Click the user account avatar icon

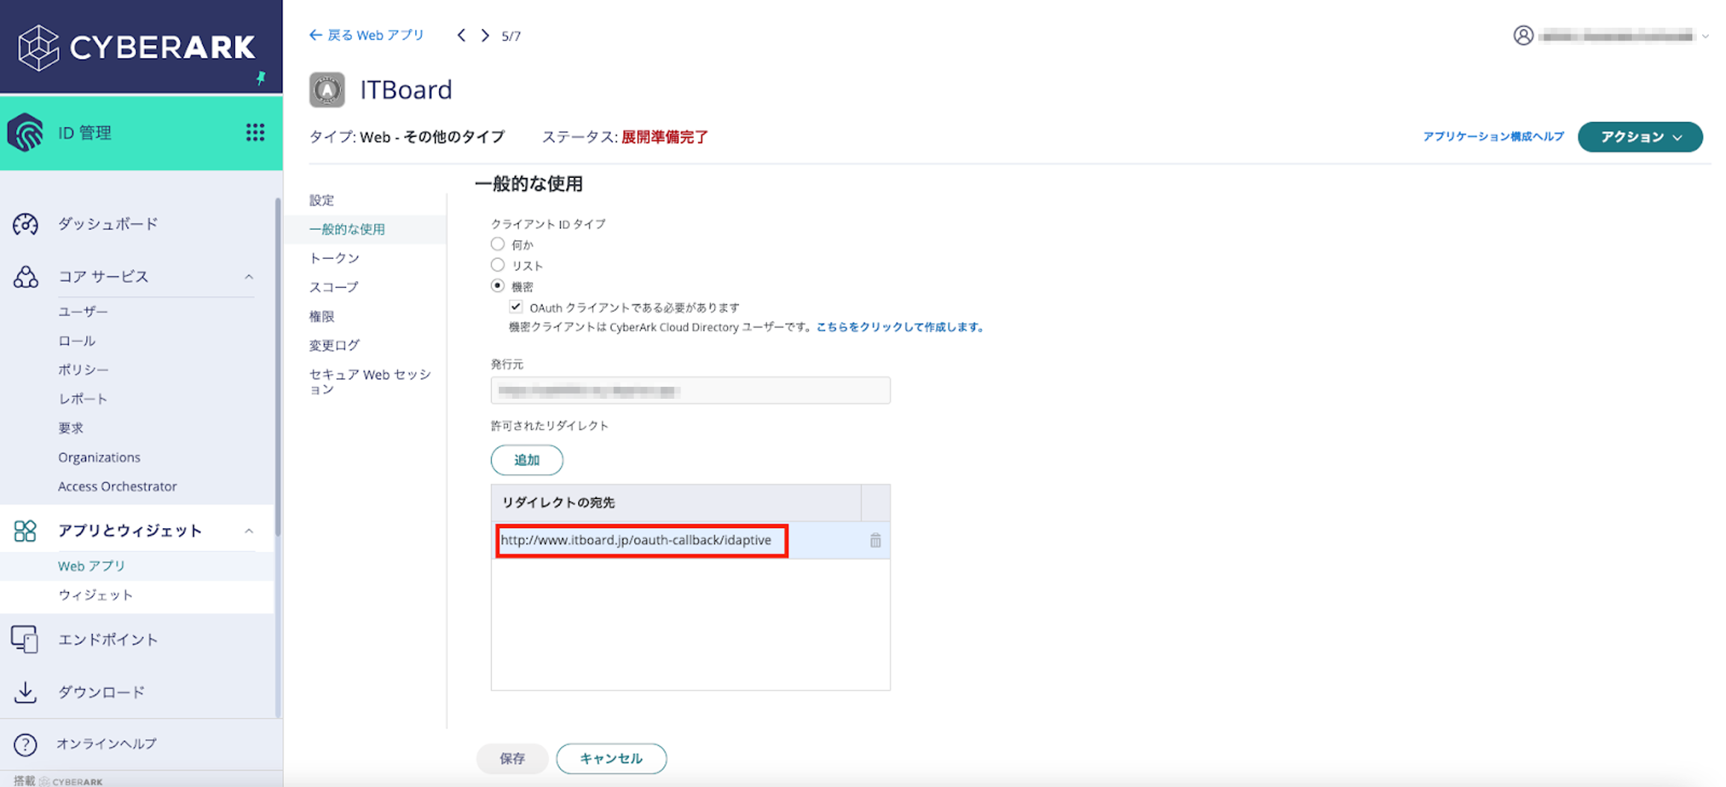pos(1523,35)
